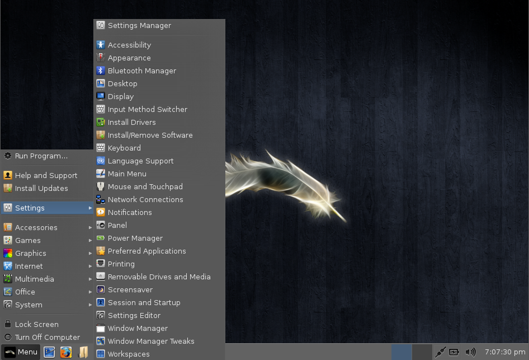Choose Session and Startup
The height and width of the screenshot is (360, 529).
[159, 302]
